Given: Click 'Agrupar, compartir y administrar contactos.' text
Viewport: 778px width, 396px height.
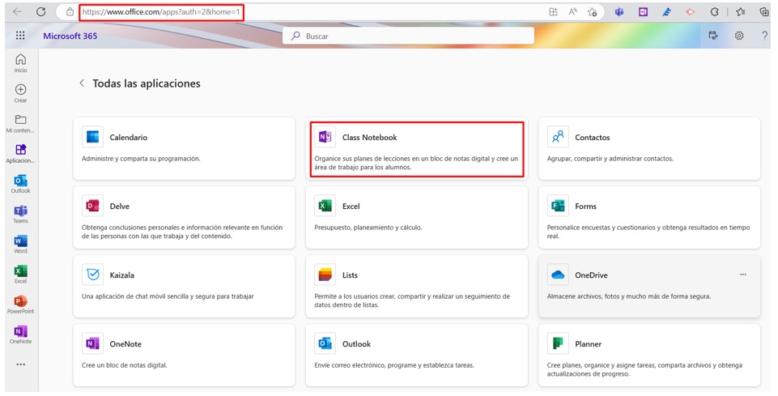Looking at the screenshot, I should (610, 159).
